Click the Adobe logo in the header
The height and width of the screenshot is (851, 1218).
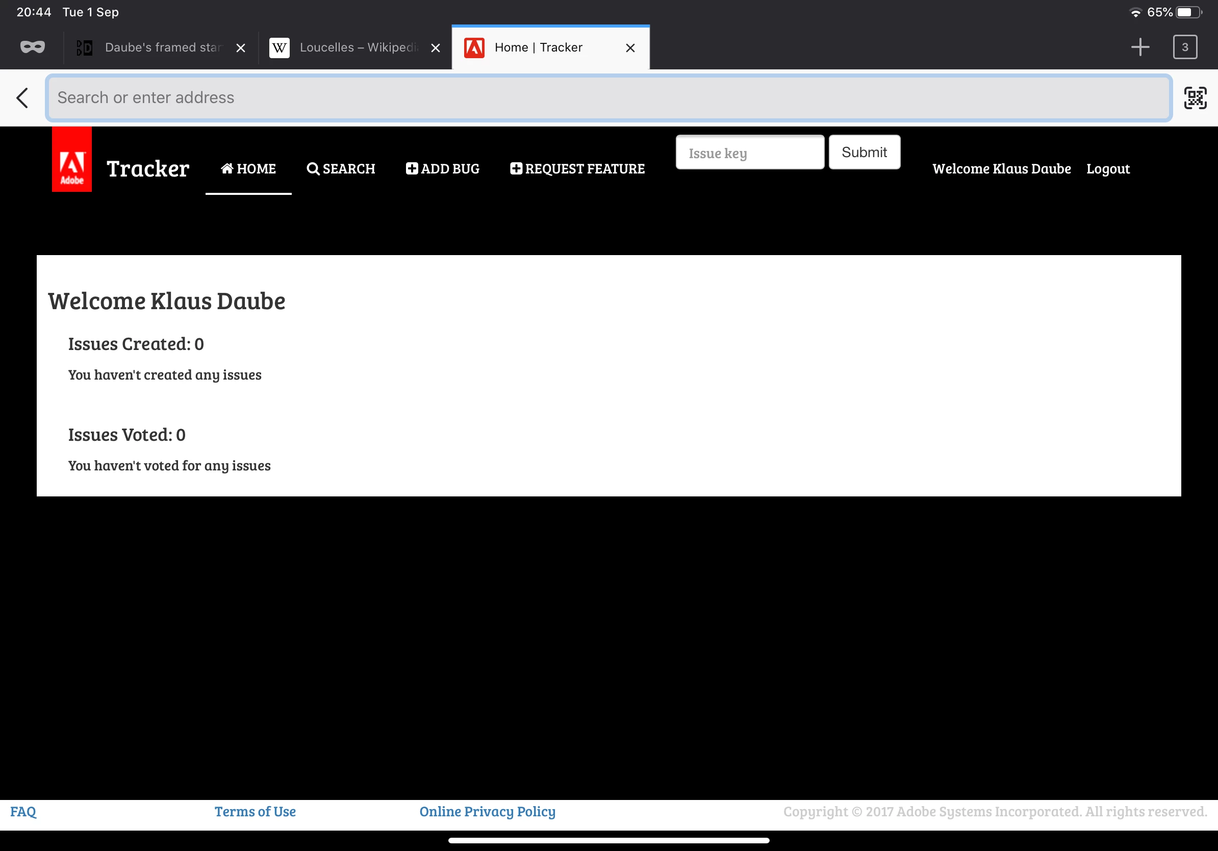click(x=71, y=160)
